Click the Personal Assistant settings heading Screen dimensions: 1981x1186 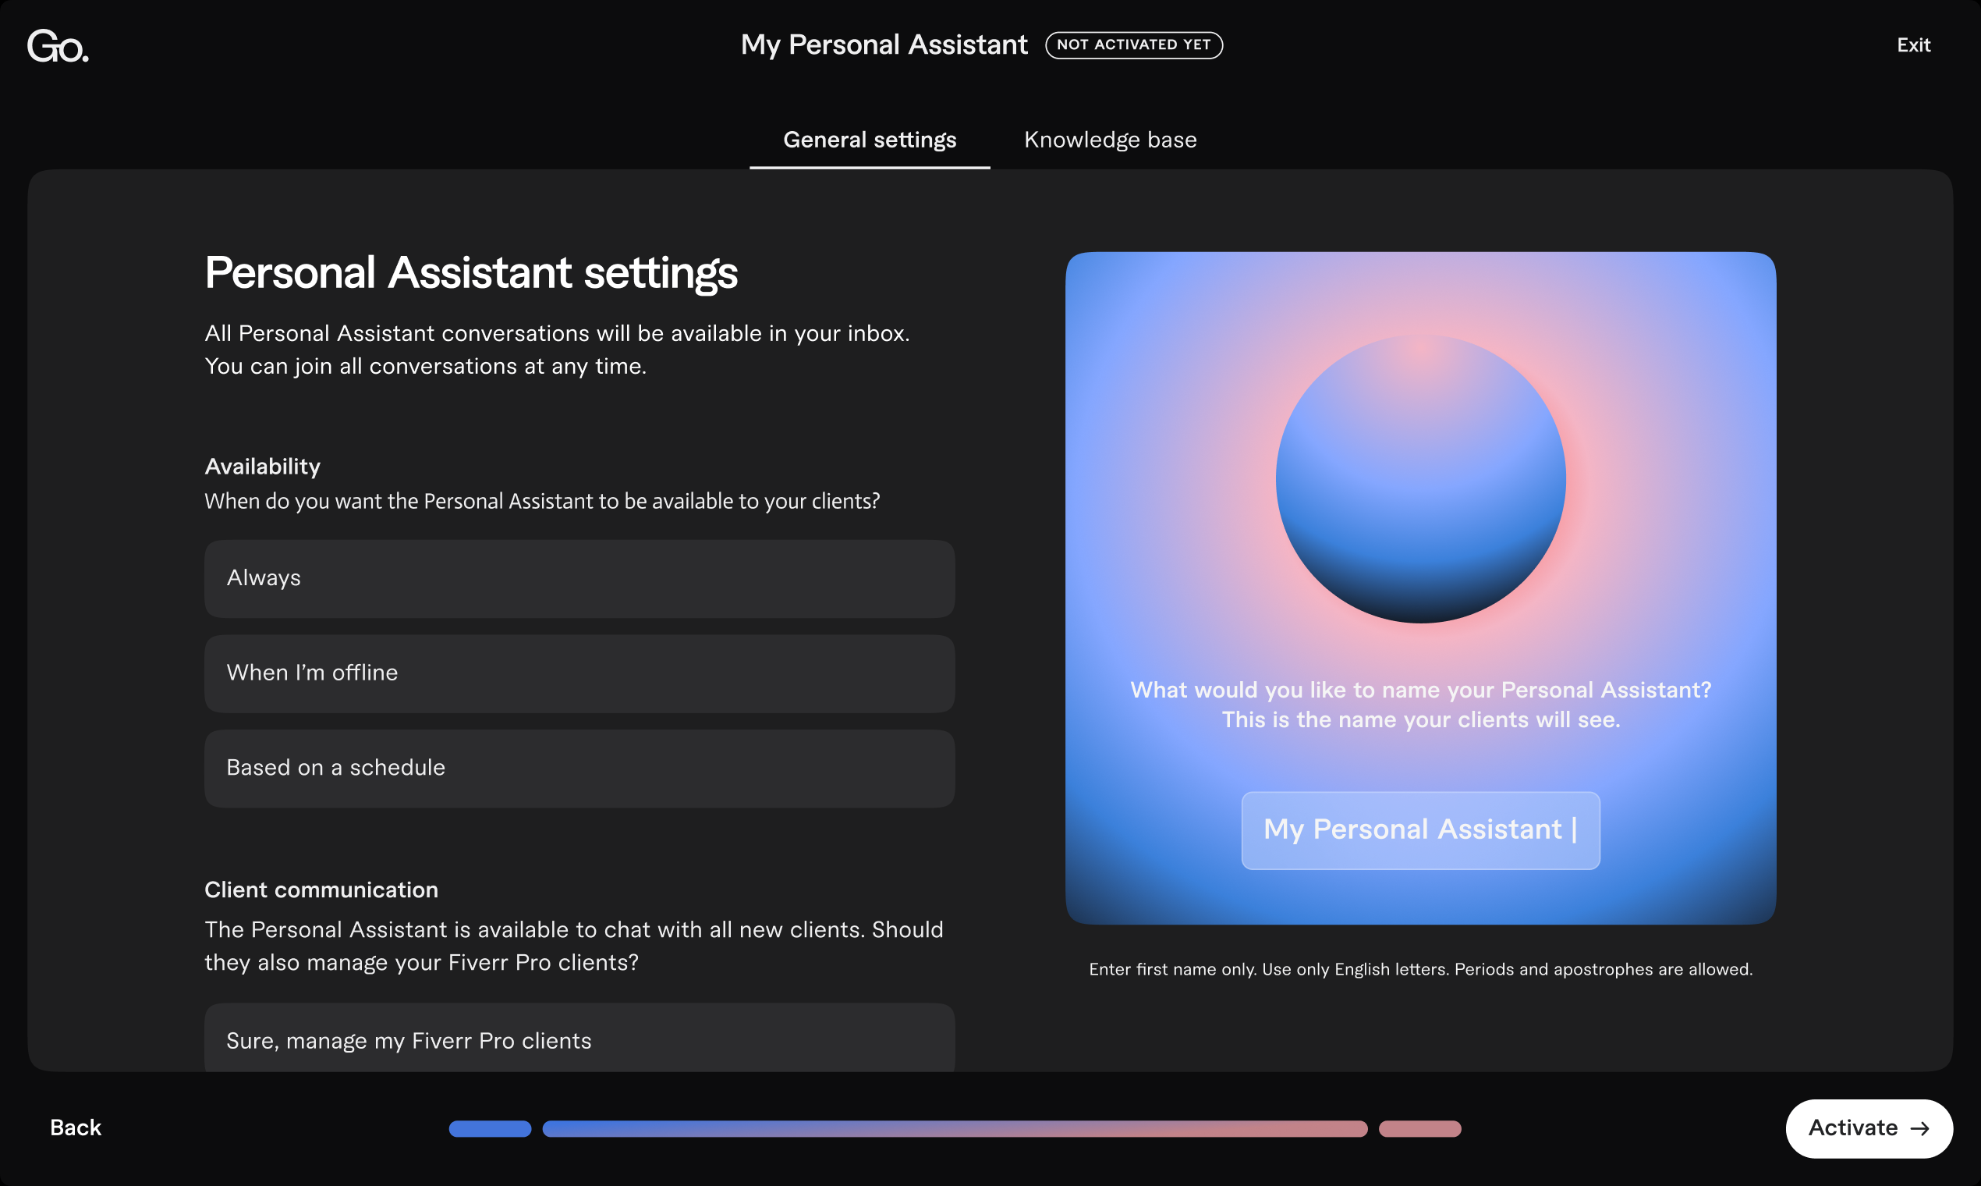tap(470, 272)
